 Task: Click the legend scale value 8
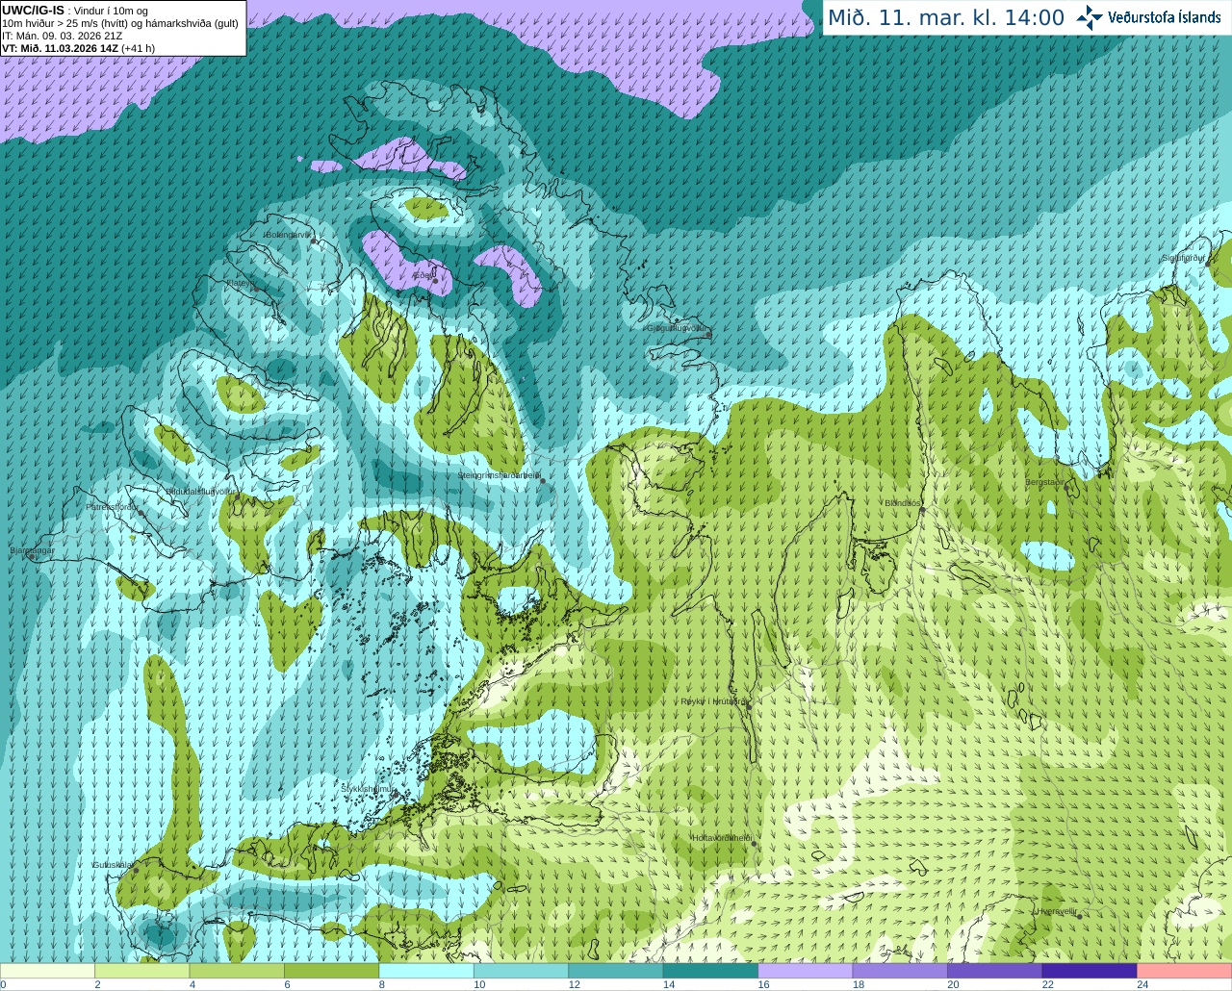pyautogui.click(x=382, y=984)
